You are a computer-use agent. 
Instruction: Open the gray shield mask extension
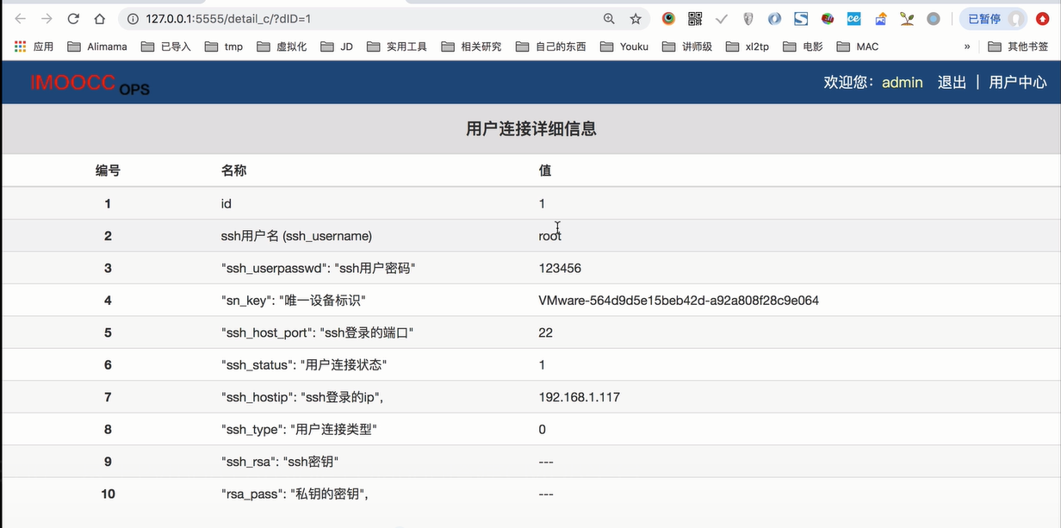click(748, 18)
